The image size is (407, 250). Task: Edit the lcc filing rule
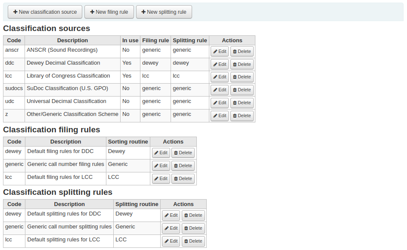pyautogui.click(x=161, y=178)
